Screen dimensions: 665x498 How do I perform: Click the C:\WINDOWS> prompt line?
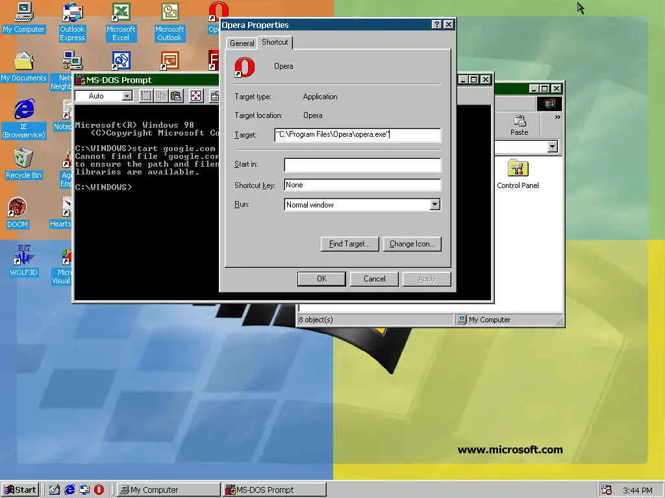[103, 187]
